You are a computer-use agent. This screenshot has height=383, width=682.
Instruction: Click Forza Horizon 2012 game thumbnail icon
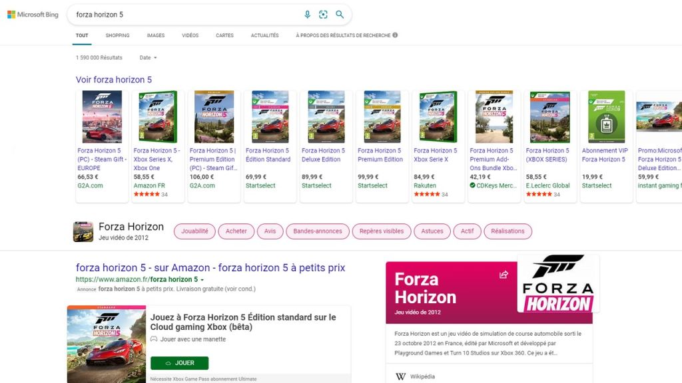click(83, 231)
